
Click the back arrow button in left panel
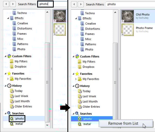(x=6, y=4)
